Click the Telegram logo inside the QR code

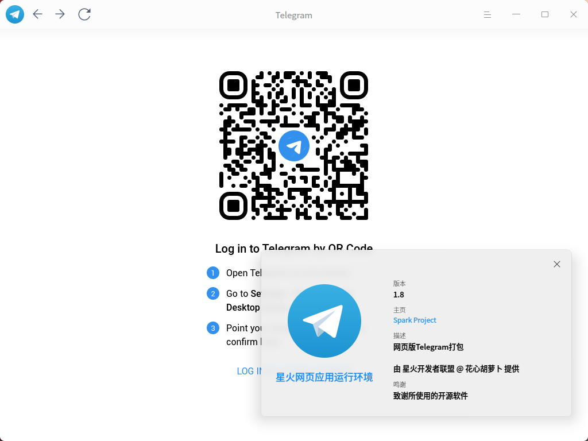(294, 146)
